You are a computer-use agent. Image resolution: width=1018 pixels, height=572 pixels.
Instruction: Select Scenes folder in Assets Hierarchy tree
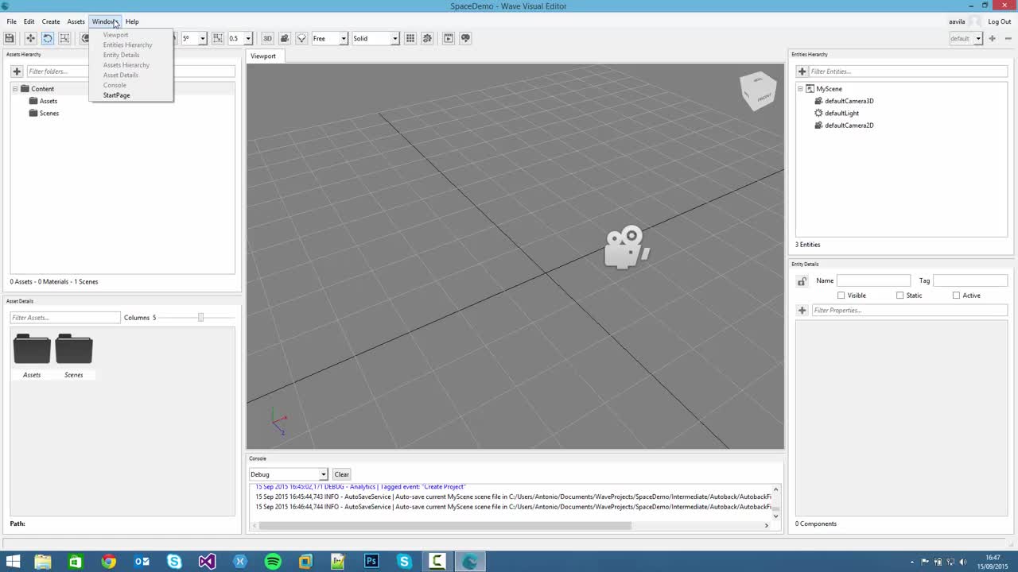pyautogui.click(x=49, y=114)
